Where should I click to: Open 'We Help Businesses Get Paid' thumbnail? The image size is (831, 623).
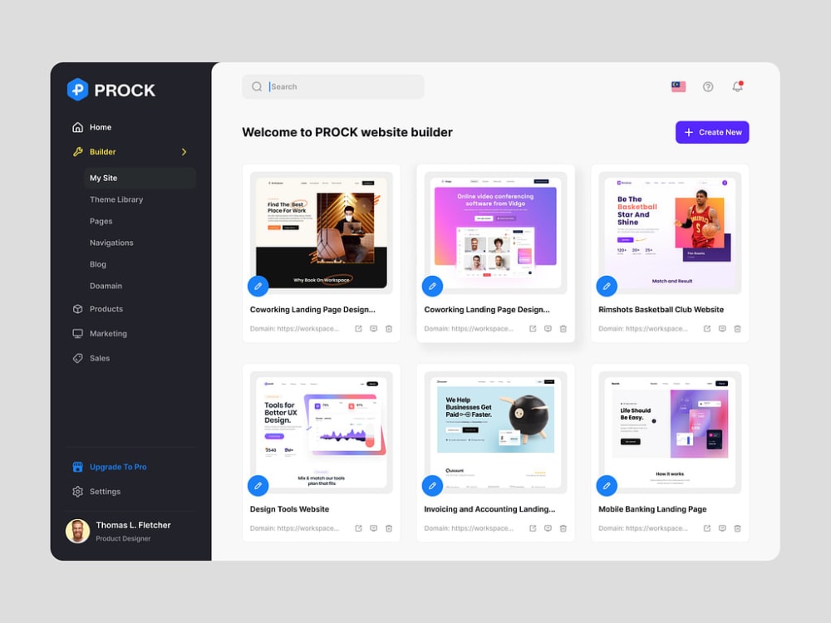click(495, 432)
